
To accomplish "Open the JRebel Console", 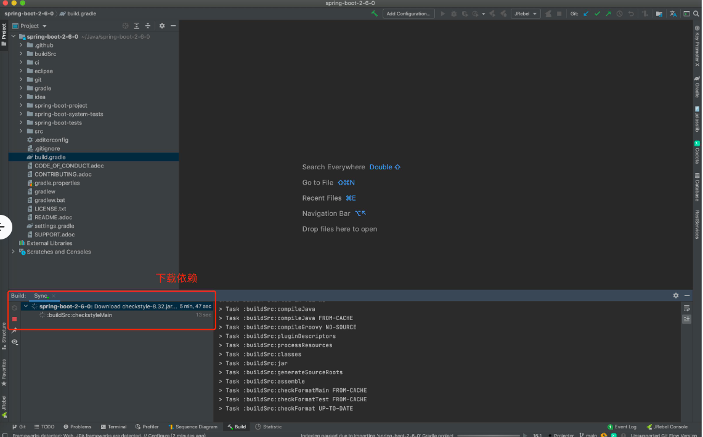I will click(667, 427).
